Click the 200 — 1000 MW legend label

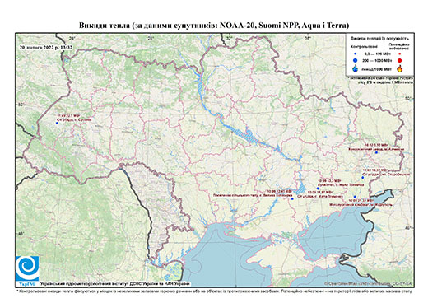click(x=377, y=60)
